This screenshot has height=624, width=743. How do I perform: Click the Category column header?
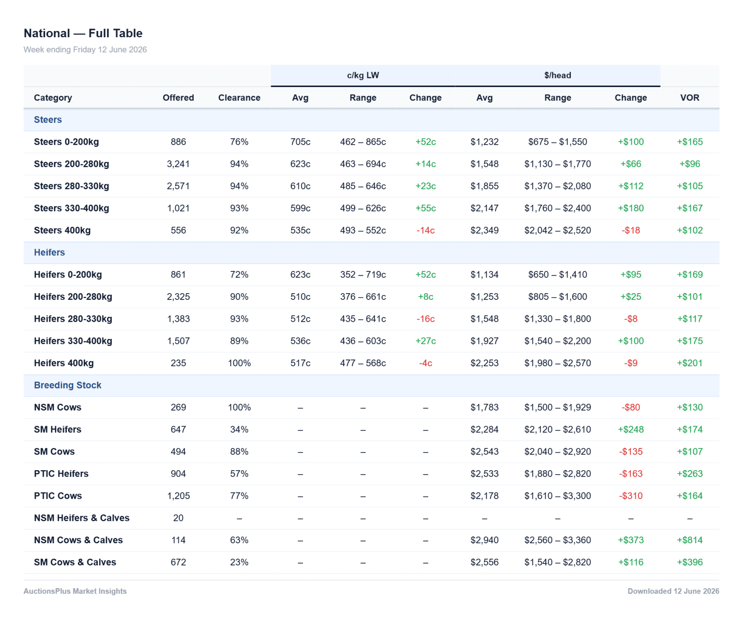click(53, 98)
